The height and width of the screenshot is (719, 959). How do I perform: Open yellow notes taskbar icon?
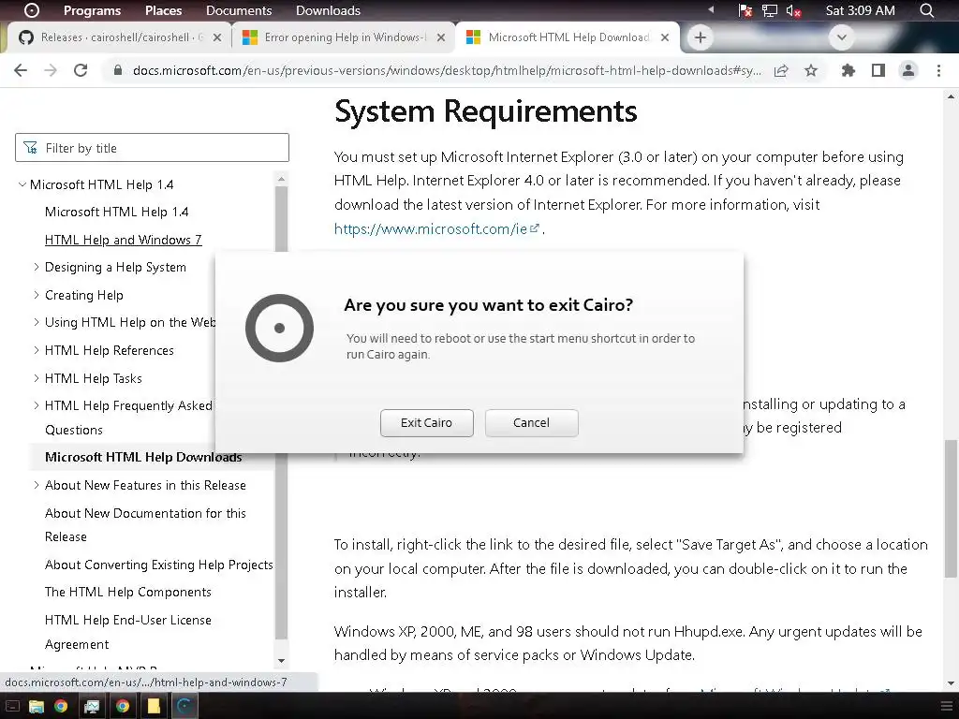point(154,707)
